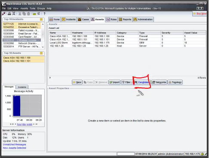Click the print icon in toolbar
This screenshot has width=209, height=158.
click(x=9, y=14)
